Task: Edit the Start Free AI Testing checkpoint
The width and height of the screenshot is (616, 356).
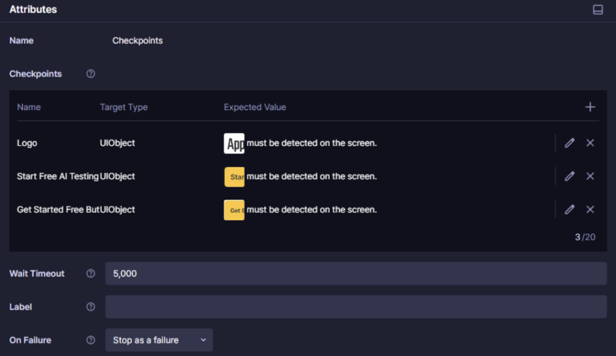Action: pyautogui.click(x=569, y=176)
